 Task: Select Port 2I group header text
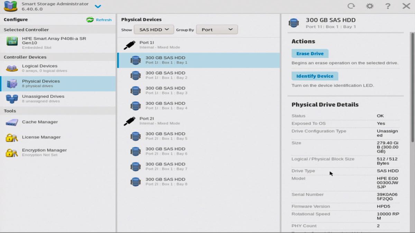coord(147,118)
